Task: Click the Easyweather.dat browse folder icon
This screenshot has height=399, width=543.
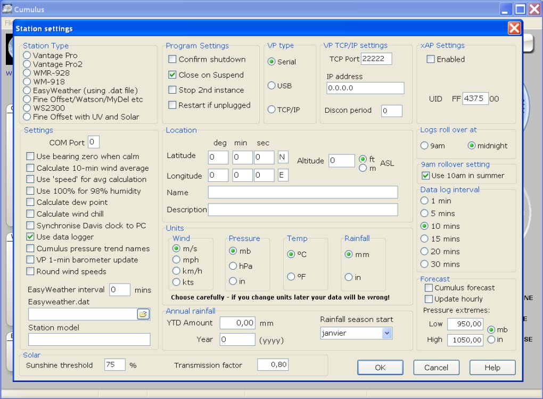Action: click(x=143, y=314)
